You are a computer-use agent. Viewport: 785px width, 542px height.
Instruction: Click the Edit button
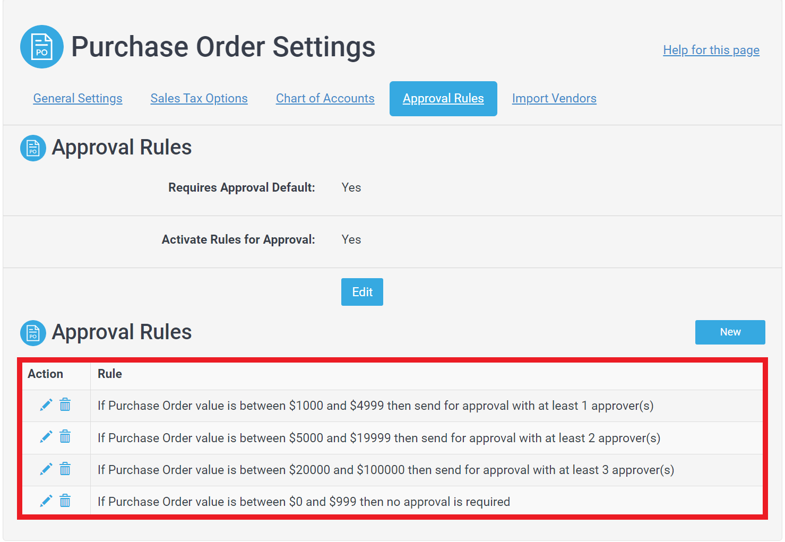362,292
